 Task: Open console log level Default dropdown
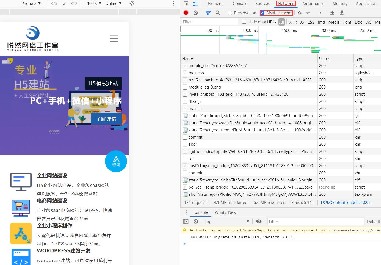pyautogui.click(x=374, y=221)
